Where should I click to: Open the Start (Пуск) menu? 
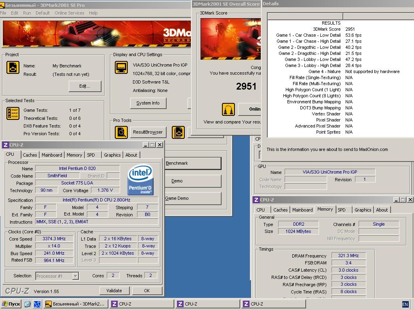click(11, 304)
